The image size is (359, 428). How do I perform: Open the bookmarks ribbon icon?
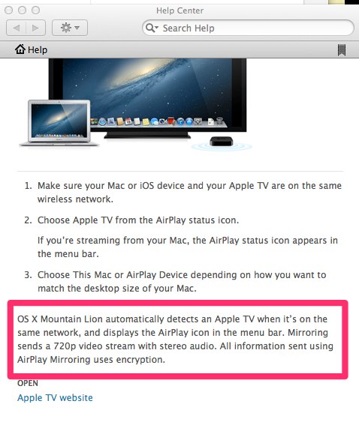pos(342,50)
